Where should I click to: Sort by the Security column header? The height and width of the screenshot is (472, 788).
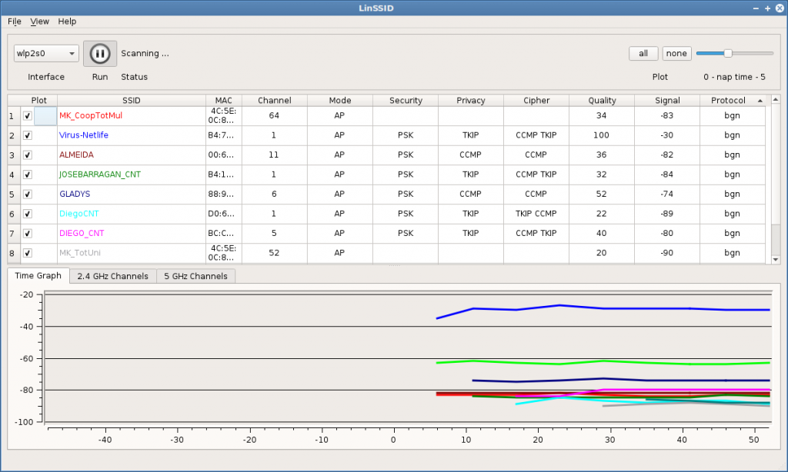(406, 101)
